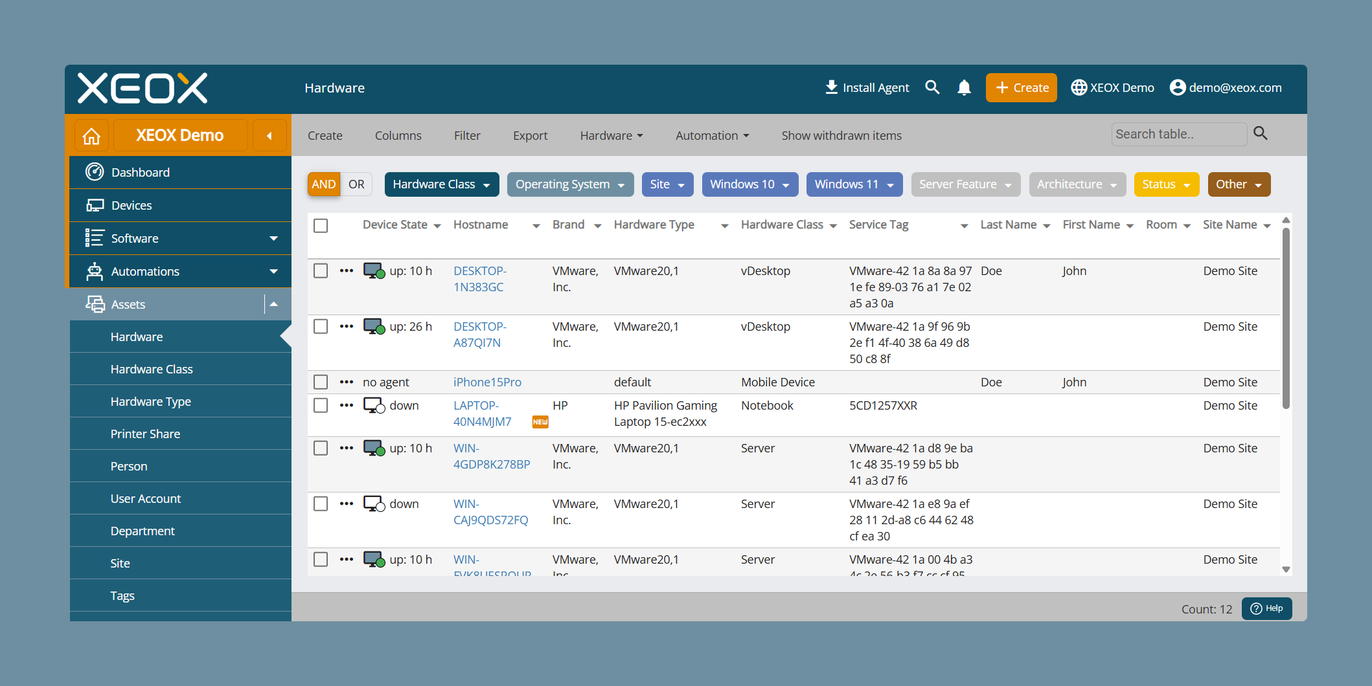
Task: Open Printer Share in sidebar
Action: 145,434
